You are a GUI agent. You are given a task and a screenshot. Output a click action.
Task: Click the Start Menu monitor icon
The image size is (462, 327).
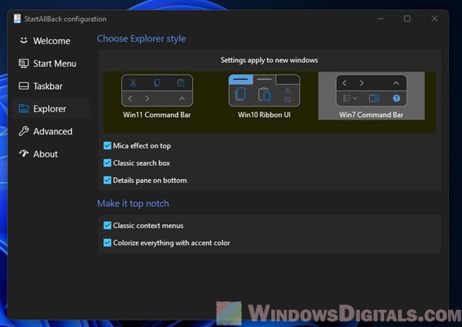[24, 63]
